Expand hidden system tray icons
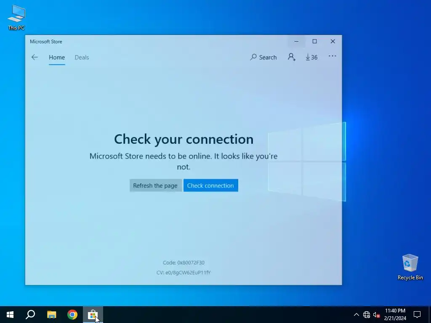431x323 pixels. click(356, 315)
